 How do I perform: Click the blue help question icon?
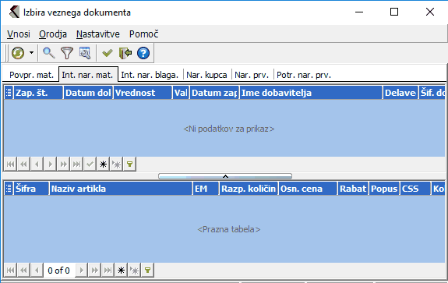pos(143,53)
